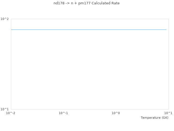
Task: Select the word nd178 in the title
Action: pyautogui.click(x=59, y=3)
